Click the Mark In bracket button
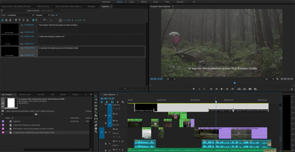Viewport: 295px width, 152px height. 199,89
